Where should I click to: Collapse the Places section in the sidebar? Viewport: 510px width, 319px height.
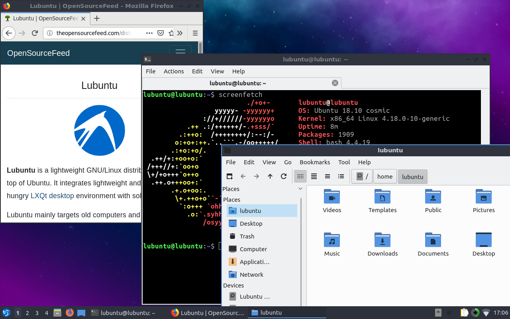300,189
